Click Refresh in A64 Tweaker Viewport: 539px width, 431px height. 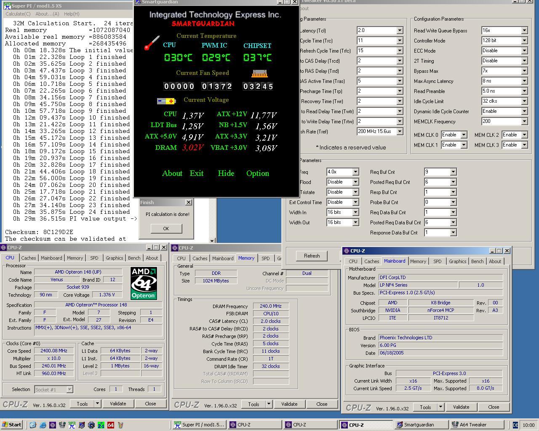(x=312, y=255)
